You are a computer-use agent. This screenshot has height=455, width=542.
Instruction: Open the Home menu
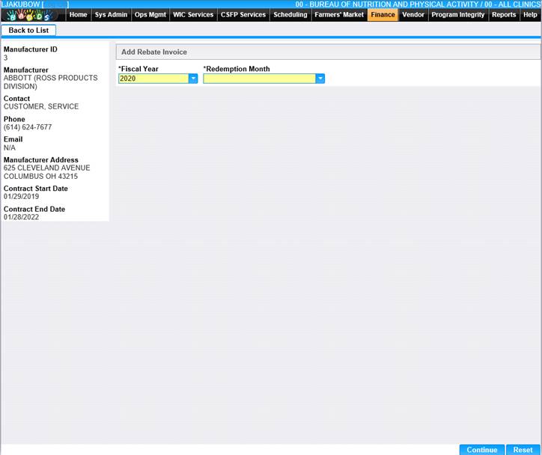click(x=78, y=15)
